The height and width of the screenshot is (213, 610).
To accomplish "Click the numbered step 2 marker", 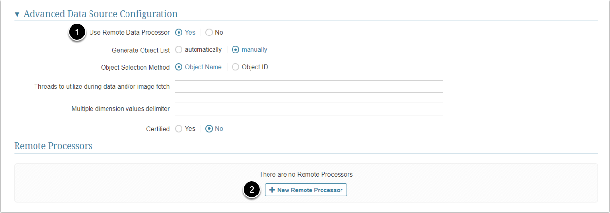I will pos(251,190).
